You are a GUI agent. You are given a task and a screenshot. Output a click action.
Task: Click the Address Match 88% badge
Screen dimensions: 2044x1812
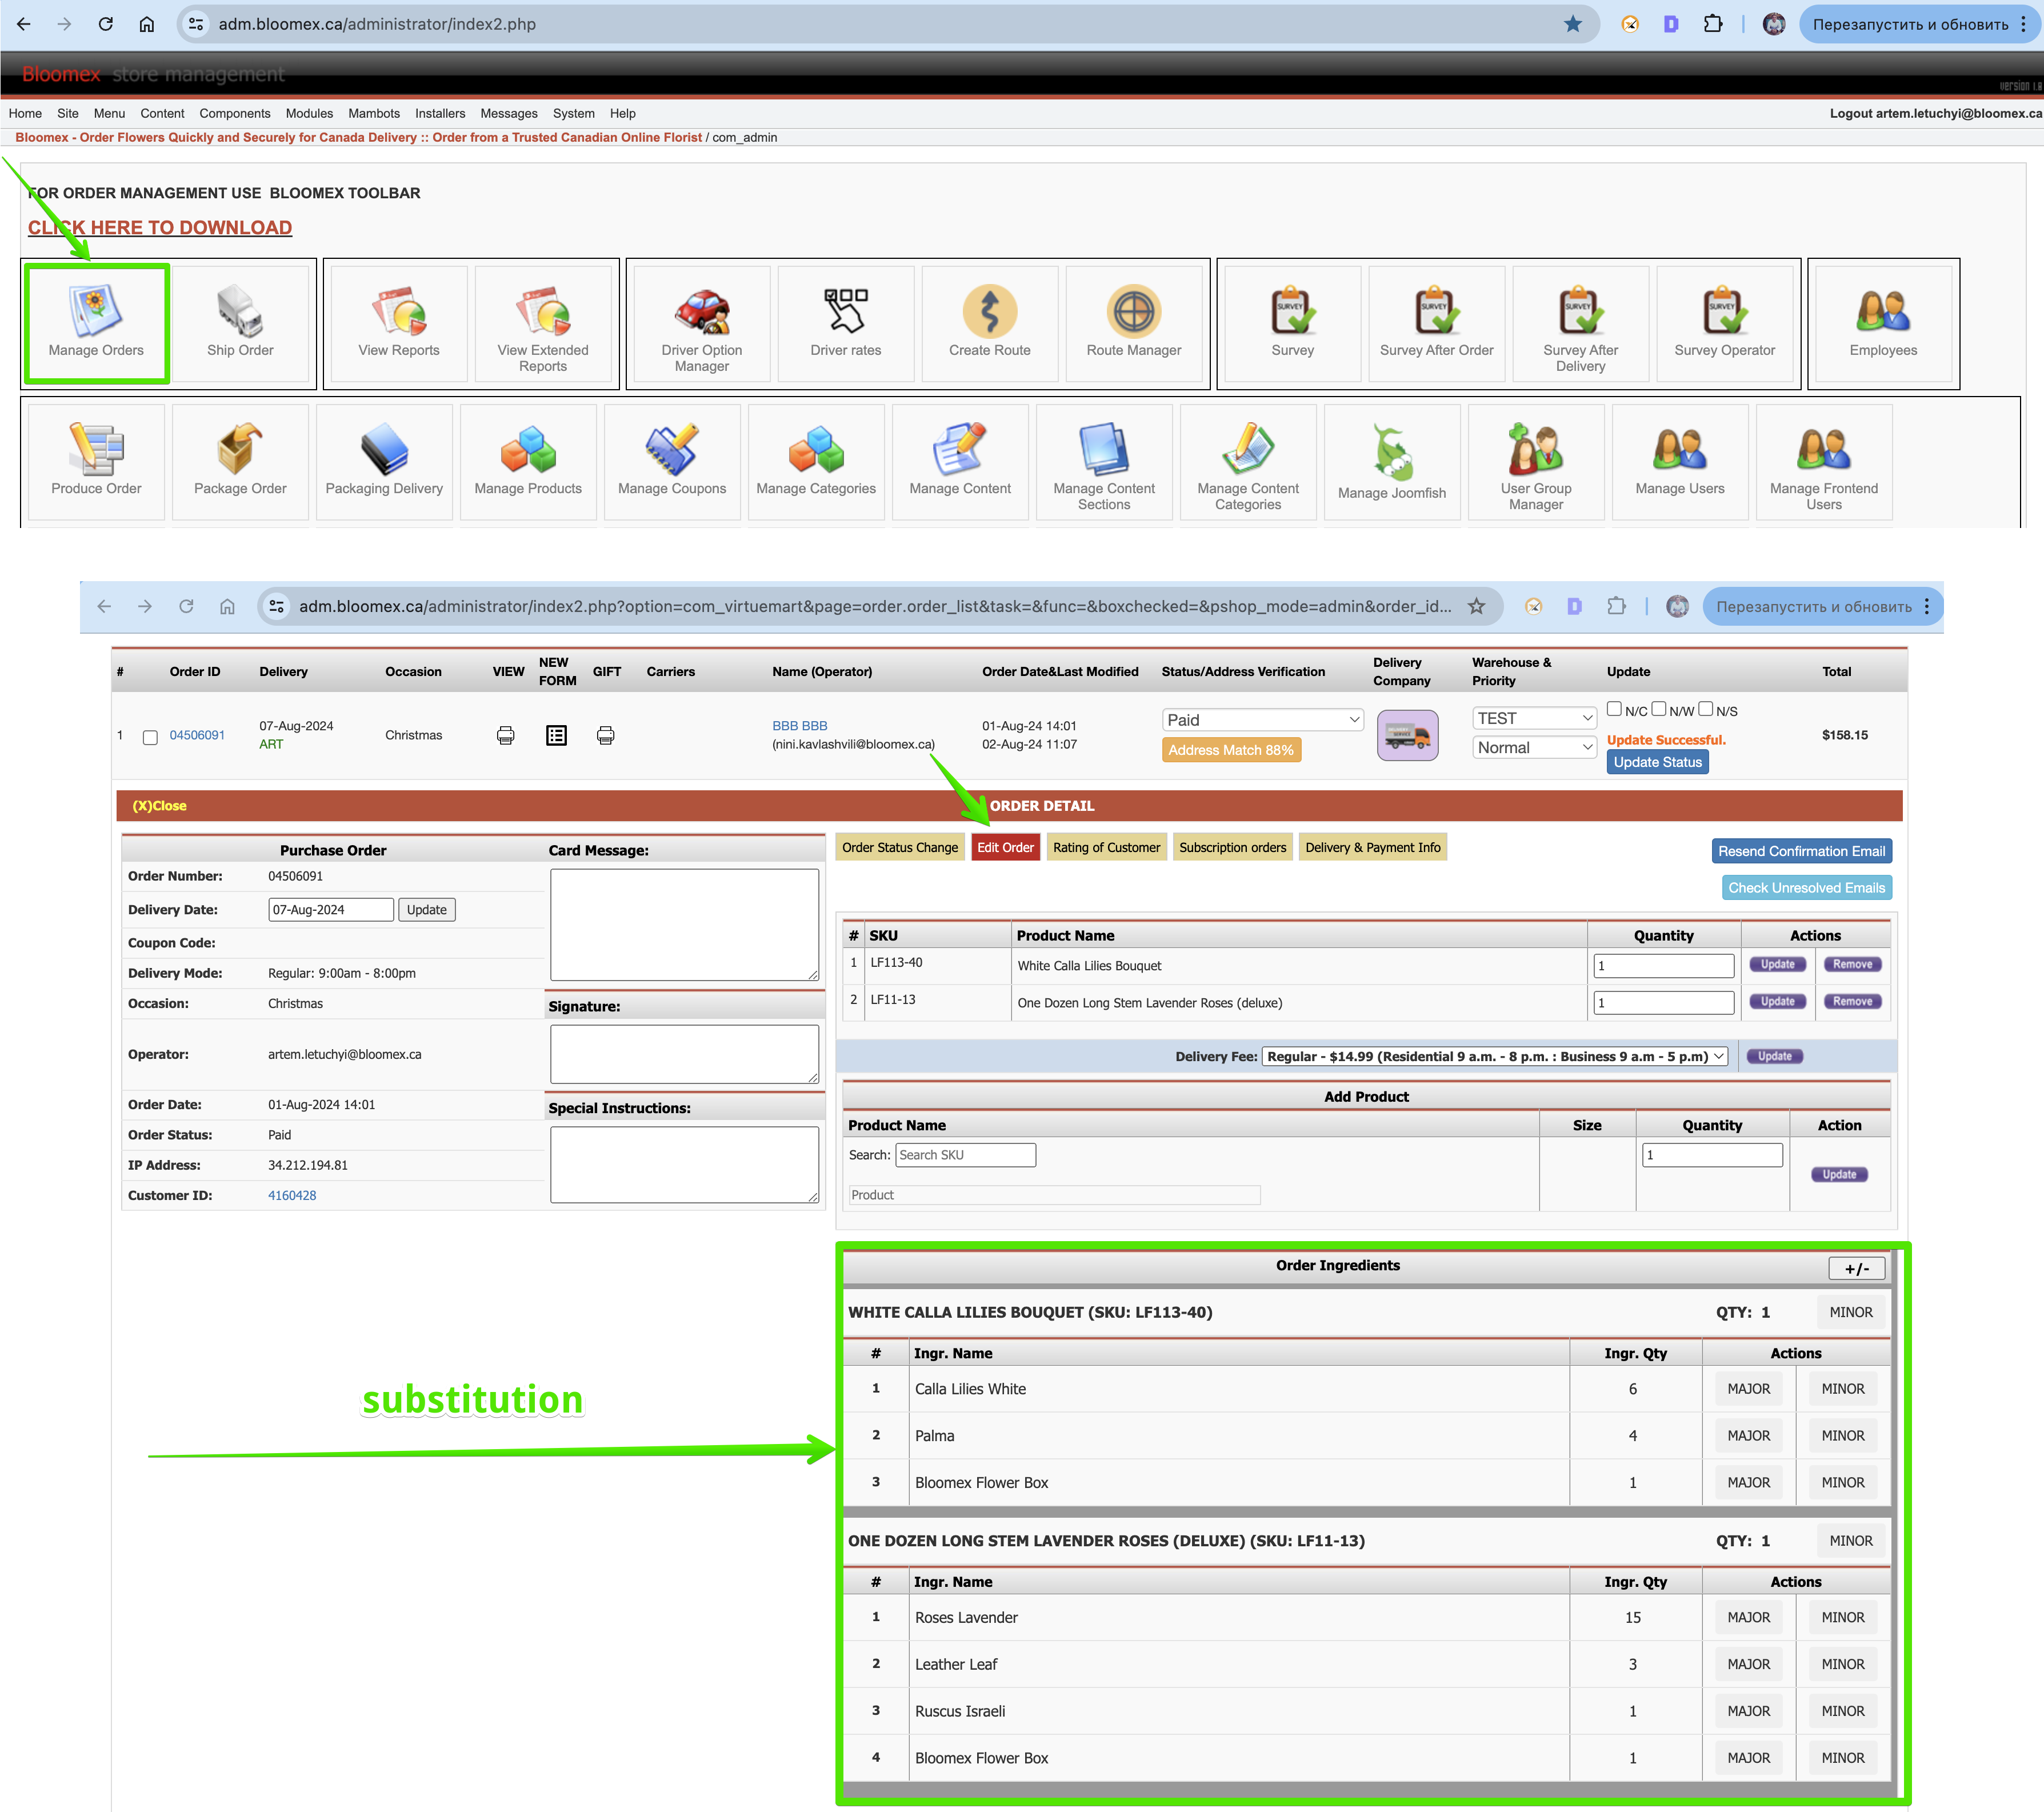coord(1231,750)
